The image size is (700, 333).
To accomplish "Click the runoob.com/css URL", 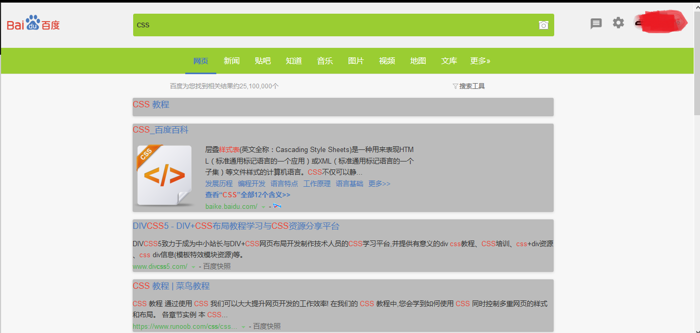I will pyautogui.click(x=185, y=327).
